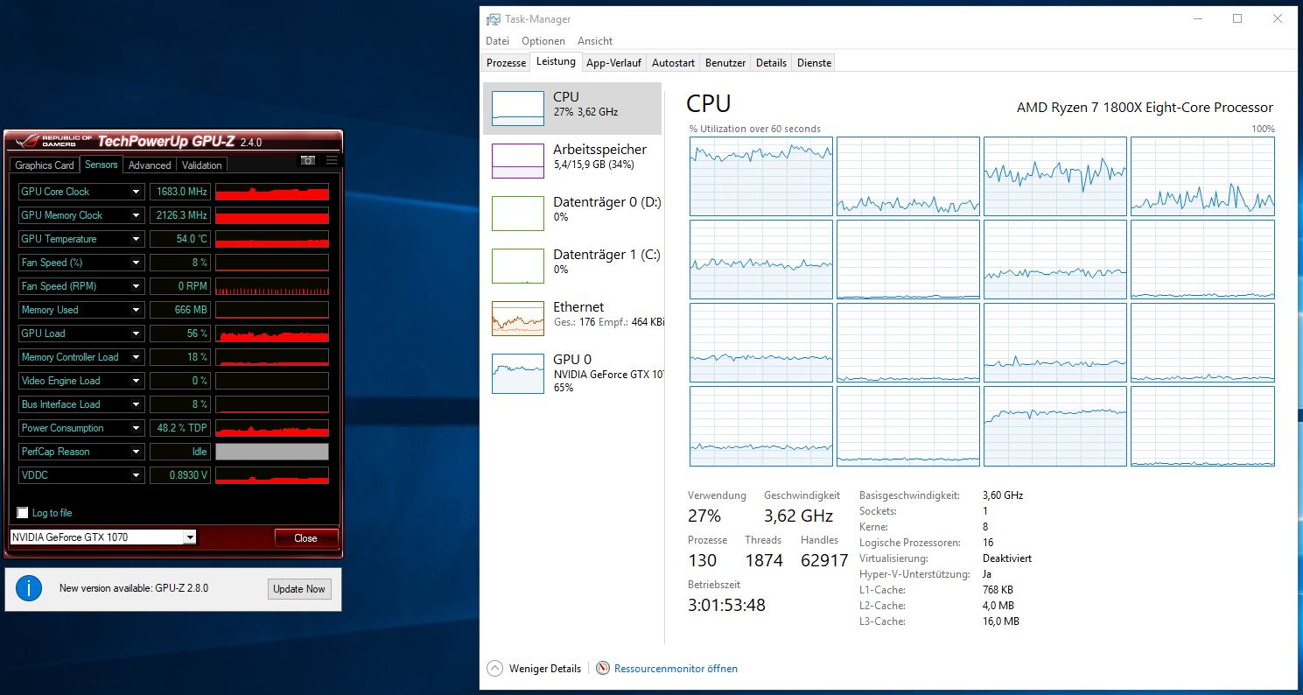This screenshot has height=695, width=1303.
Task: Click the GPU Temperature value 54.0 °C
Action: click(180, 239)
